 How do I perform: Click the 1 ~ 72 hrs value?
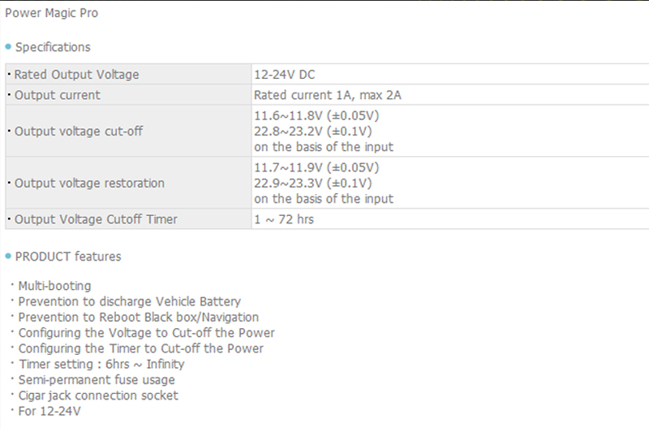point(284,219)
